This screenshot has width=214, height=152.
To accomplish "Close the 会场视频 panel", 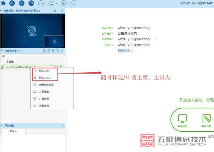I will click(x=62, y=11).
